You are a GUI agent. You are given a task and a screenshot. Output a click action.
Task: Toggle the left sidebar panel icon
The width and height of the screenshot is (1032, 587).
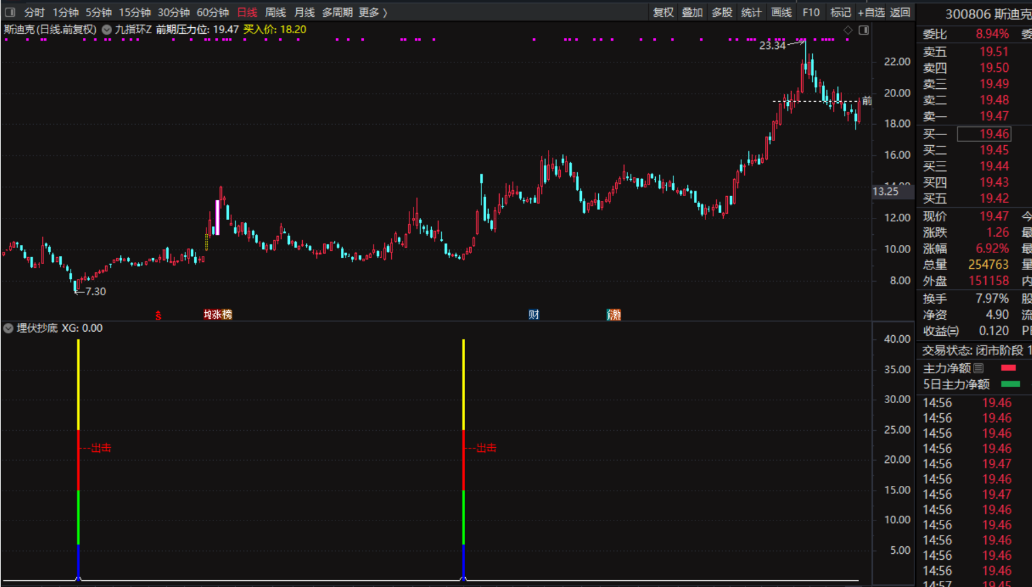[x=10, y=12]
